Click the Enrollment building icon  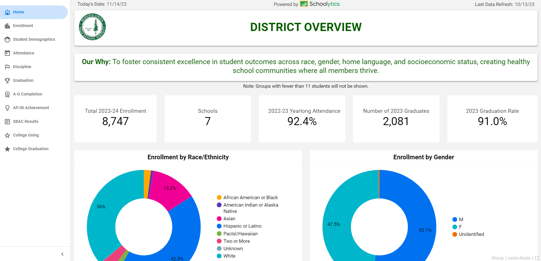(7, 26)
